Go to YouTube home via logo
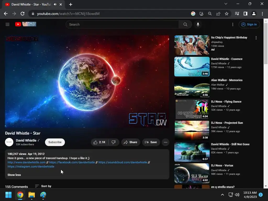Image resolution: width=268 pixels, height=201 pixels. (x=25, y=24)
